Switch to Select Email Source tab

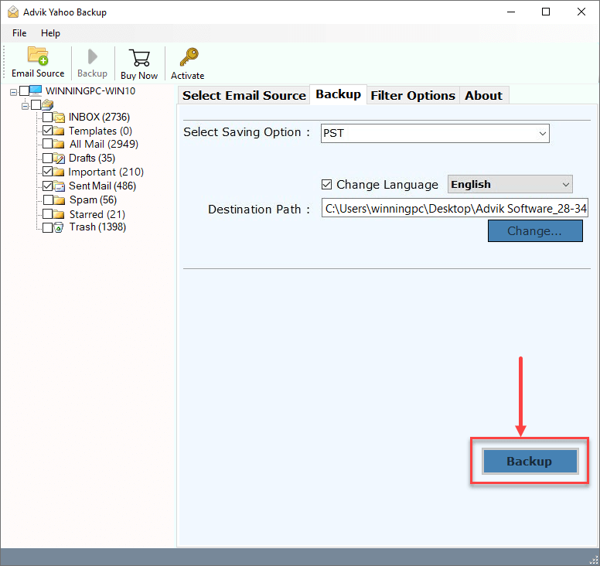[244, 95]
